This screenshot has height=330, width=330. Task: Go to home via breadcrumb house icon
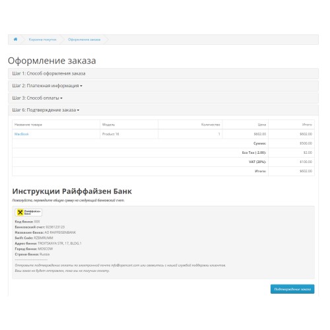[x=15, y=40]
